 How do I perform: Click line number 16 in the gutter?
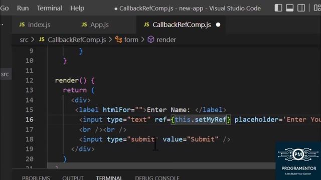click(29, 119)
